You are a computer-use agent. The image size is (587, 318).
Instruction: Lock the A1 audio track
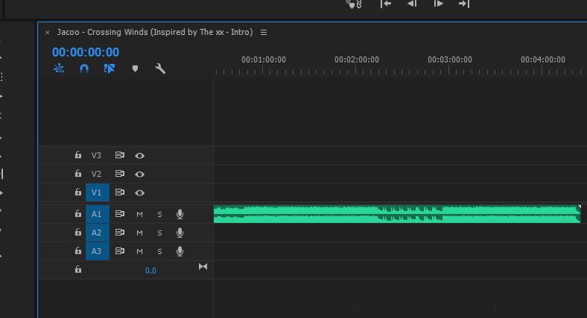77,214
